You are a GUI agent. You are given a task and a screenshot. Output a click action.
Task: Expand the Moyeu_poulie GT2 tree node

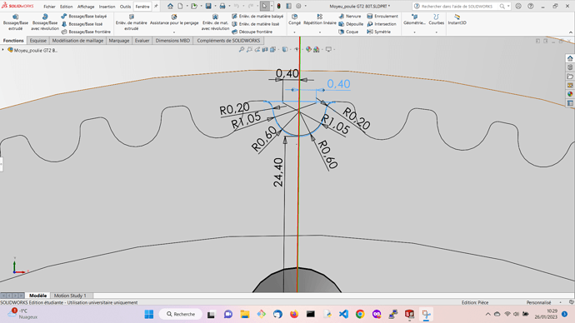click(x=3, y=50)
